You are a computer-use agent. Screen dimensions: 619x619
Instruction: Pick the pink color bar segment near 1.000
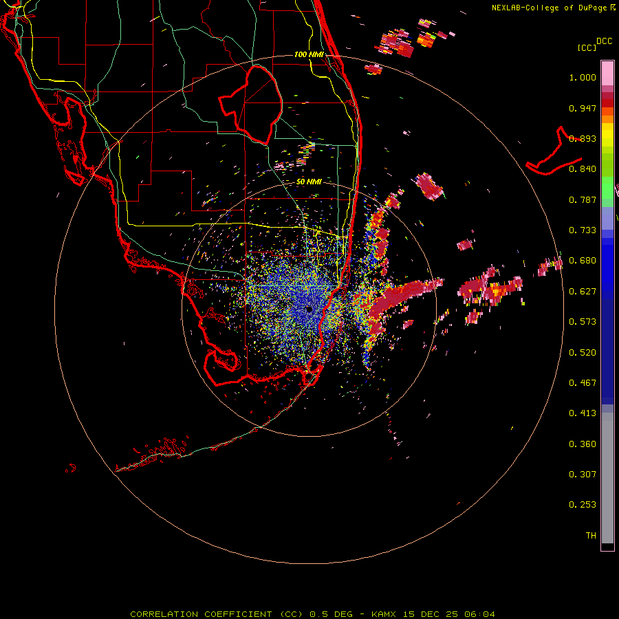(607, 74)
